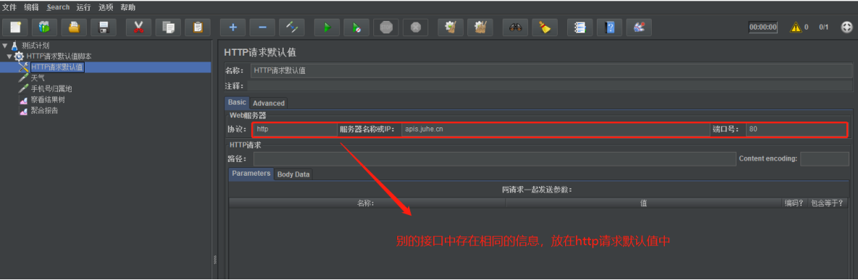Select 手机号归属地 sampler in tree
The width and height of the screenshot is (858, 280).
click(51, 88)
